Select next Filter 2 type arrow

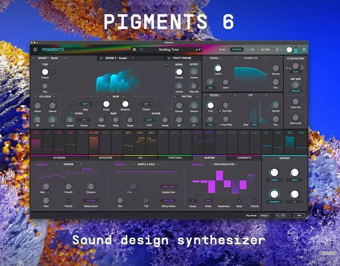[266, 95]
